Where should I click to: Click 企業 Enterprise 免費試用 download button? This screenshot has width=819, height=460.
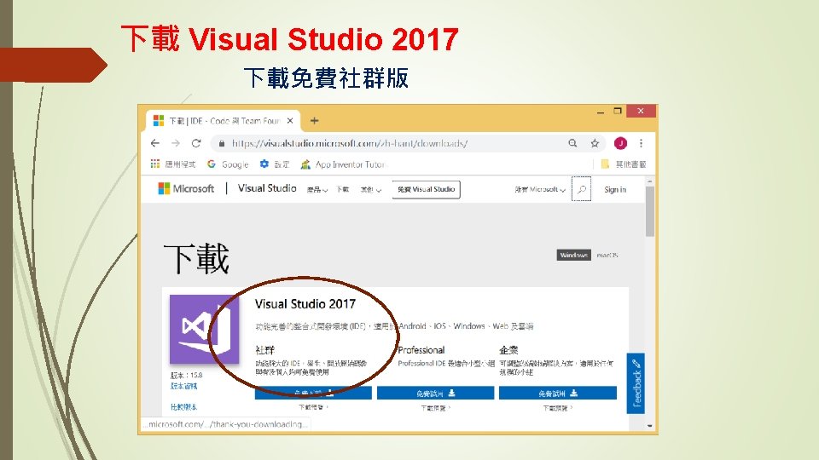click(558, 393)
